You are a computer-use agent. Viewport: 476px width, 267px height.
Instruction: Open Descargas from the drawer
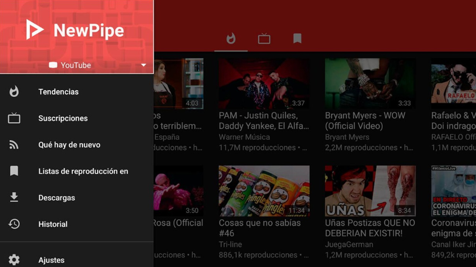pos(57,198)
